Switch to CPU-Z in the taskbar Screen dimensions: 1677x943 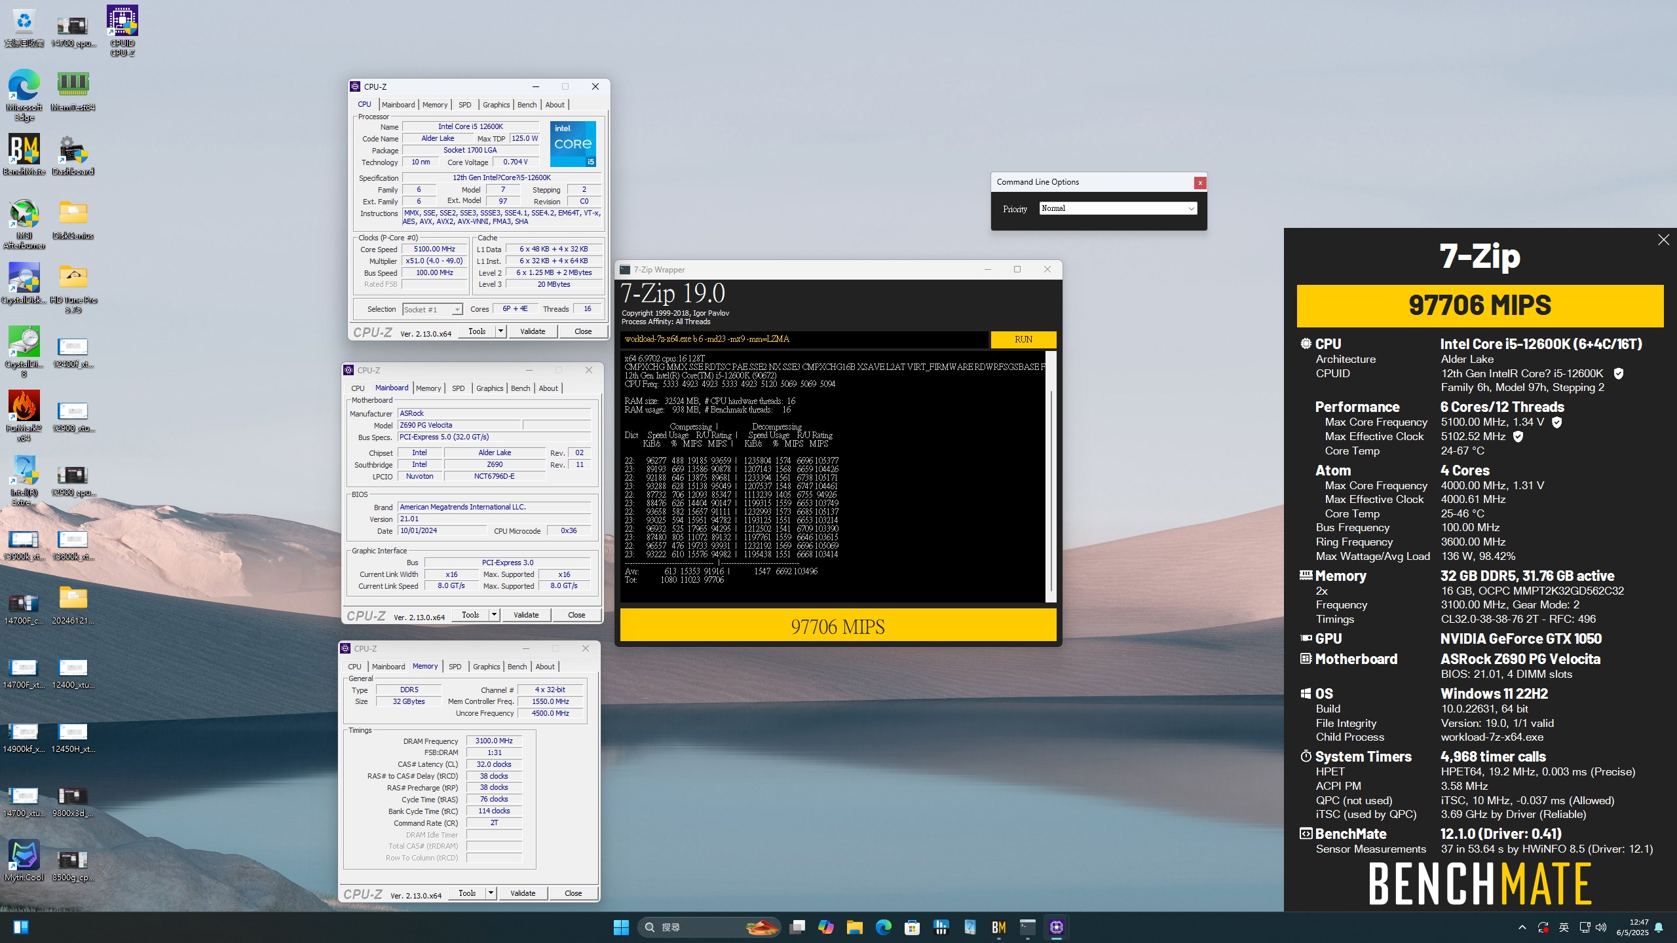[1057, 927]
